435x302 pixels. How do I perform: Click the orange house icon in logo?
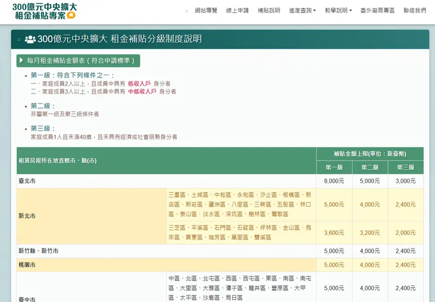(71, 15)
